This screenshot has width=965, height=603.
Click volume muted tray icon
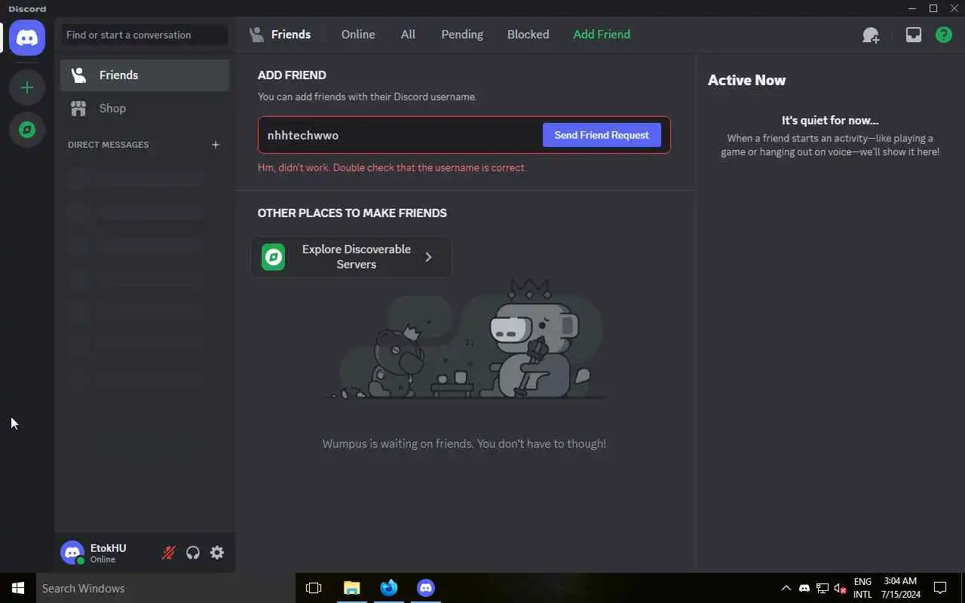841,588
